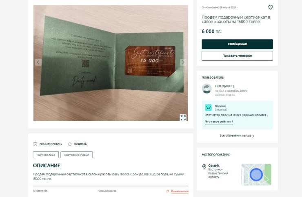Image resolution: width=302 pixels, height=197 pixels.
Task: Send a message with the Сообщение button
Action: (x=237, y=44)
